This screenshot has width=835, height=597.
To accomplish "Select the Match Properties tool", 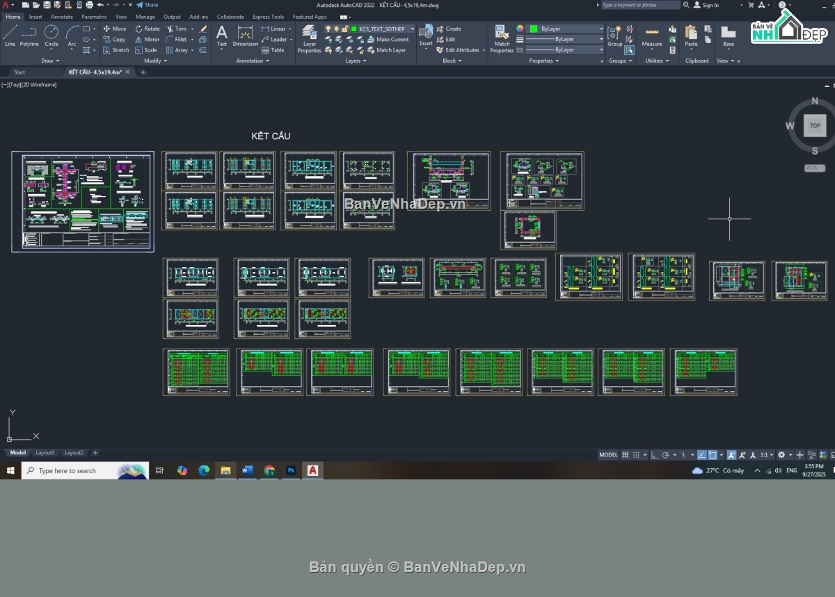I will (x=502, y=38).
